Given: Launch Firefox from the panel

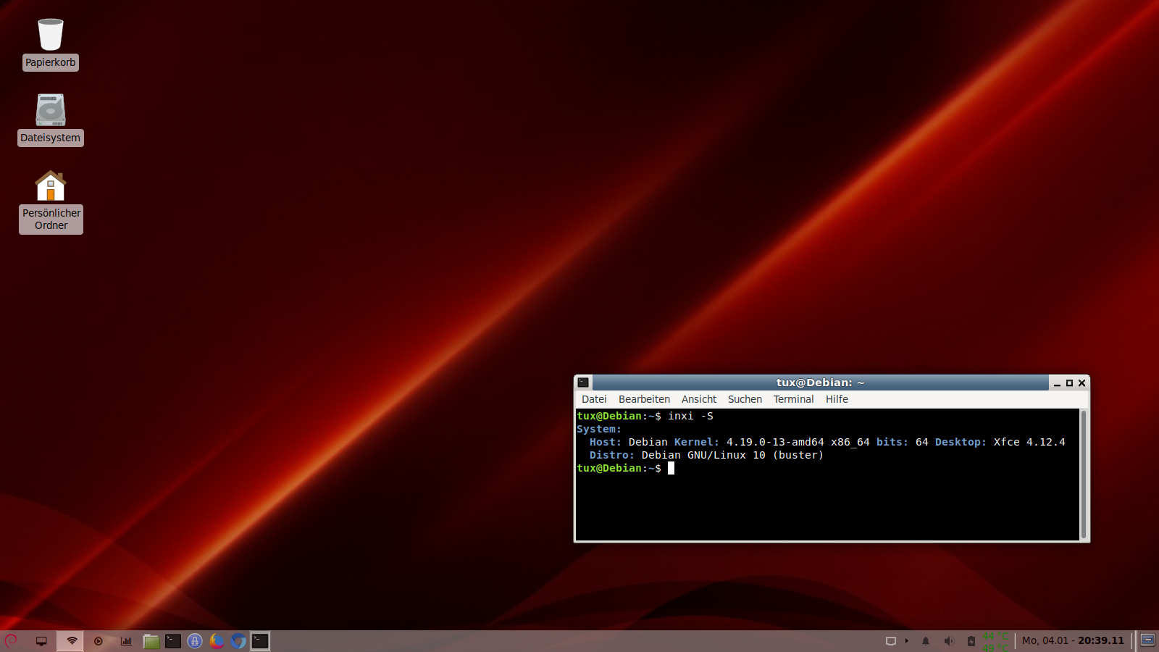Looking at the screenshot, I should [x=217, y=641].
